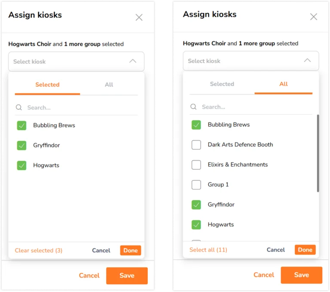Open the left Select kiosk combo box
The width and height of the screenshot is (330, 292).
[76, 62]
